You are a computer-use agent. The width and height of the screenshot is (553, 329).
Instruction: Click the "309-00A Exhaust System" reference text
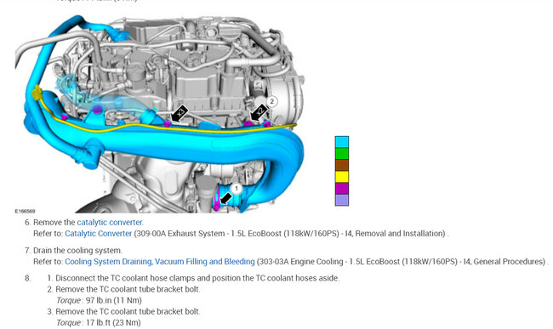[180, 234]
